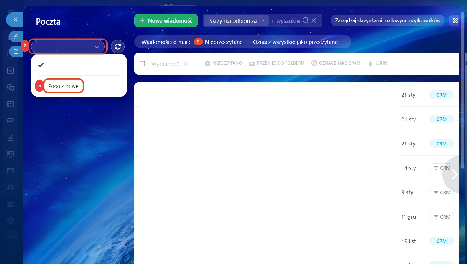
Task: Focus the wyszukiwanie search field
Action: [x=285, y=21]
